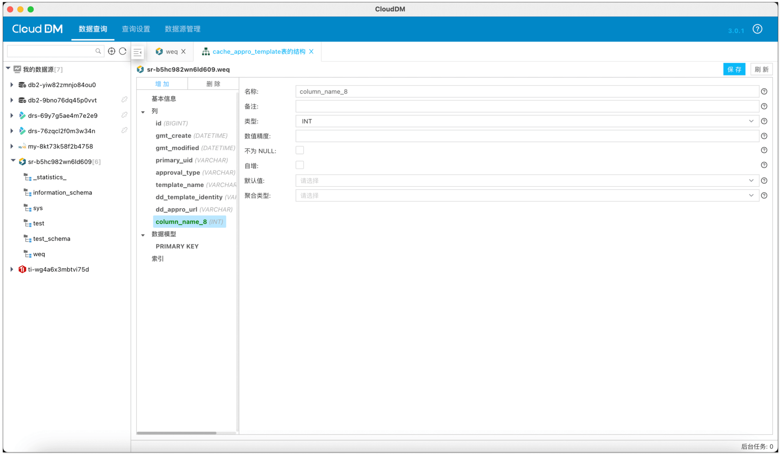Screen dimensions: 783x456
Task: Click the horizontal scrollbar under column list
Action: [x=177, y=433]
